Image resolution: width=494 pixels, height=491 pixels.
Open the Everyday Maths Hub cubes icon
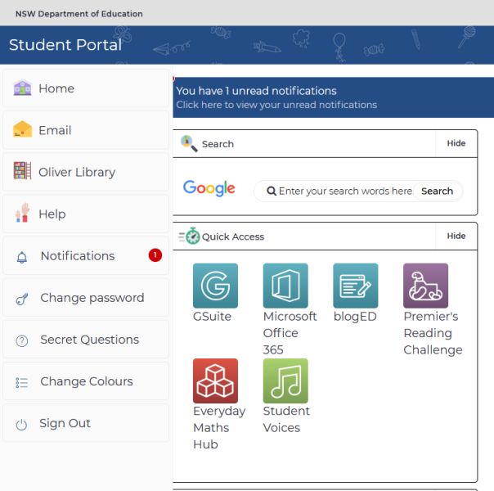pos(215,381)
